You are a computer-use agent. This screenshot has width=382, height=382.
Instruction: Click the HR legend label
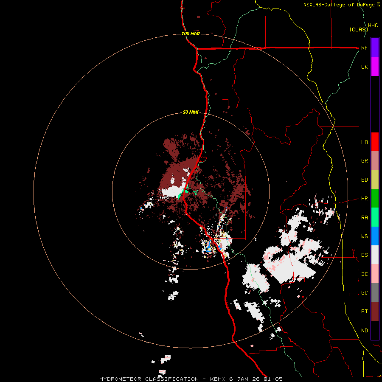pos(364,199)
